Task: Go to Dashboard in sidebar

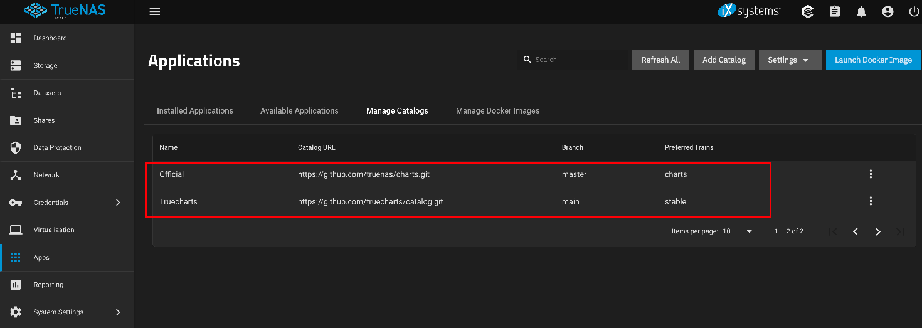Action: [x=50, y=38]
